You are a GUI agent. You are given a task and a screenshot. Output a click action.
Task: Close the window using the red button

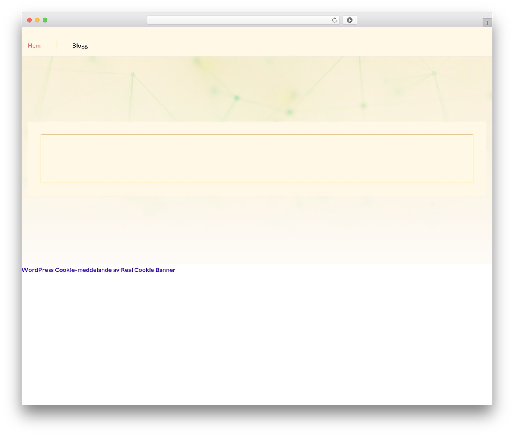[x=29, y=20]
